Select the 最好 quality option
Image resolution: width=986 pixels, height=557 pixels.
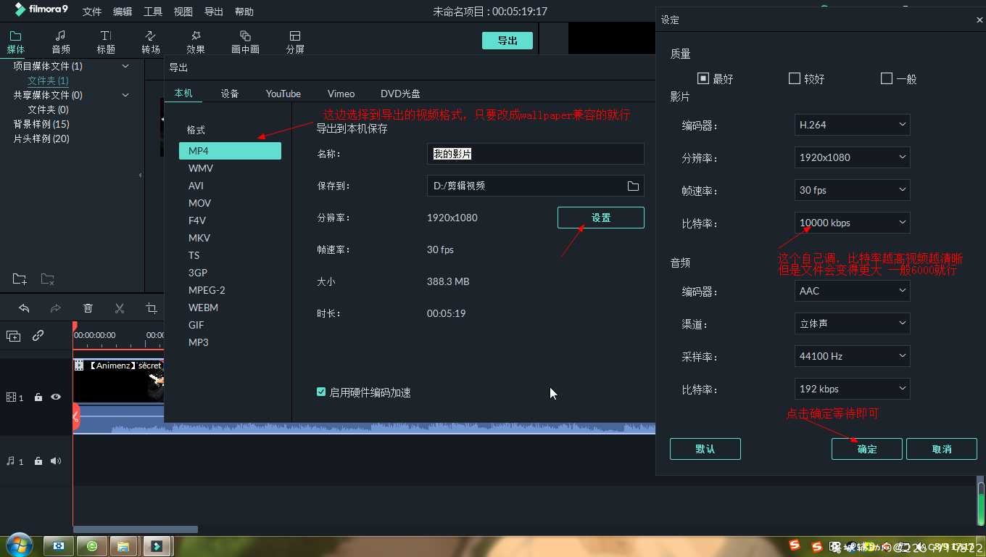click(x=703, y=78)
